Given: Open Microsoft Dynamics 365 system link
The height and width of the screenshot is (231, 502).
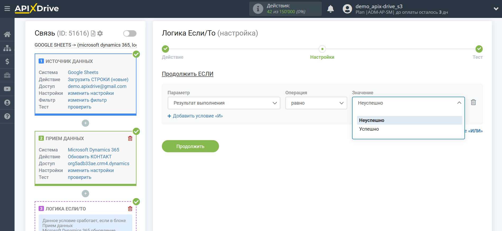Looking at the screenshot, I should (x=93, y=150).
